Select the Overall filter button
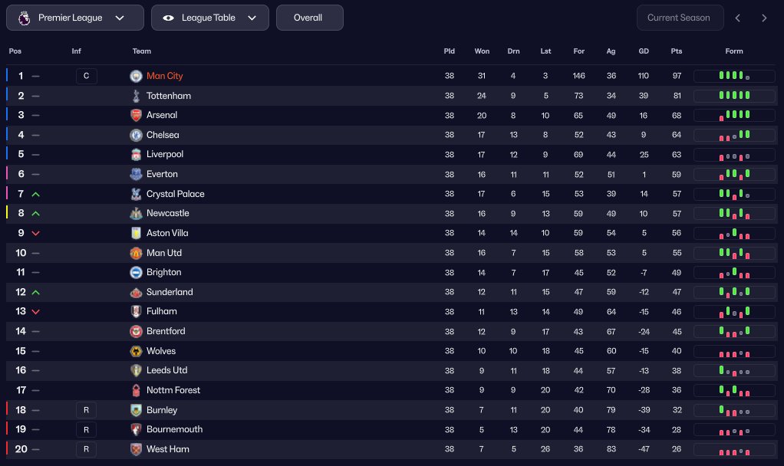 click(309, 18)
